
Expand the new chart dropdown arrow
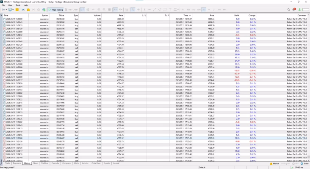(x=6, y=10)
